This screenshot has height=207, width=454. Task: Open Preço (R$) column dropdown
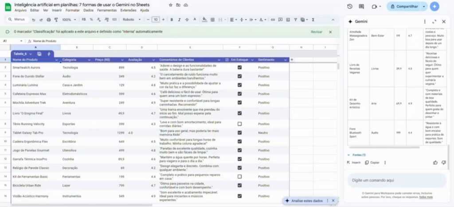[122, 60]
